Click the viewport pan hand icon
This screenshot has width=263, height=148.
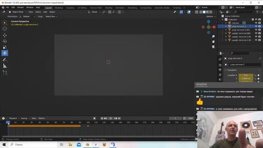[x=213, y=42]
